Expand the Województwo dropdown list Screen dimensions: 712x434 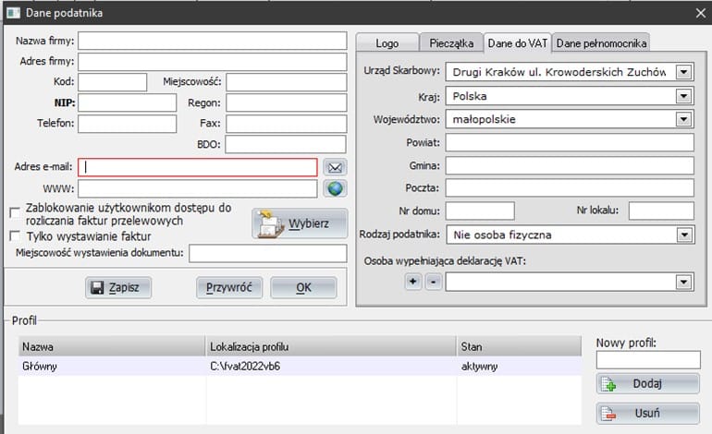[x=683, y=119]
